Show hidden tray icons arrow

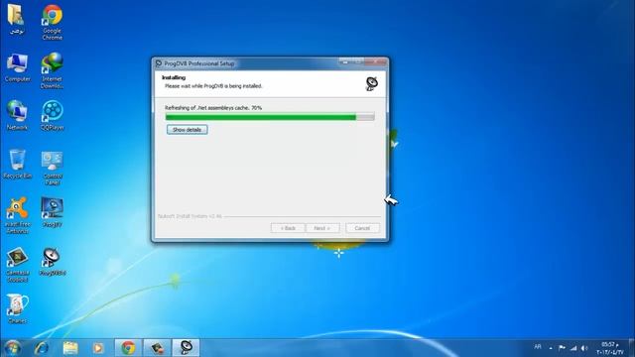(551, 348)
